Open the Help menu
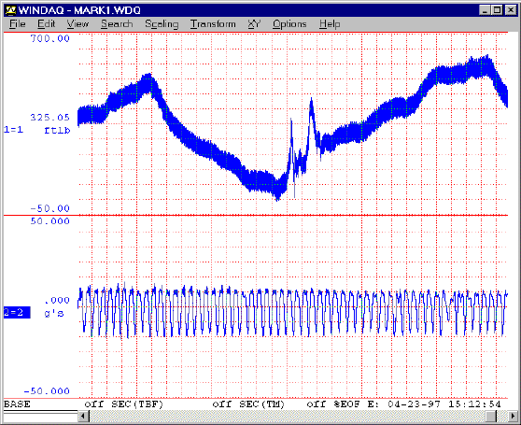Screen dimensions: 521x425 point(330,24)
